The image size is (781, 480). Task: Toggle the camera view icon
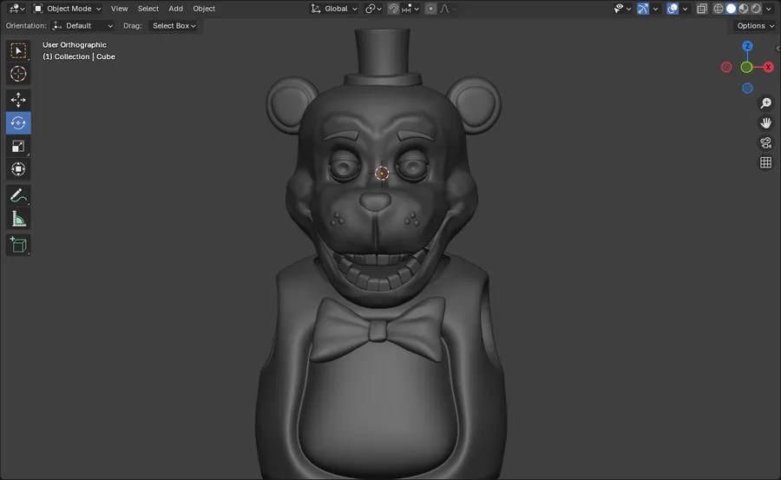coord(765,142)
